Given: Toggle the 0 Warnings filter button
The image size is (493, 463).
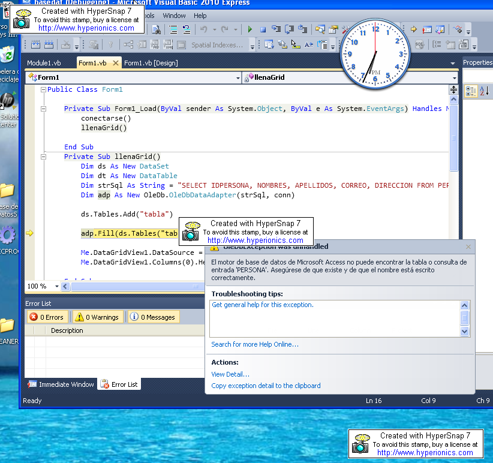Looking at the screenshot, I should coord(98,317).
